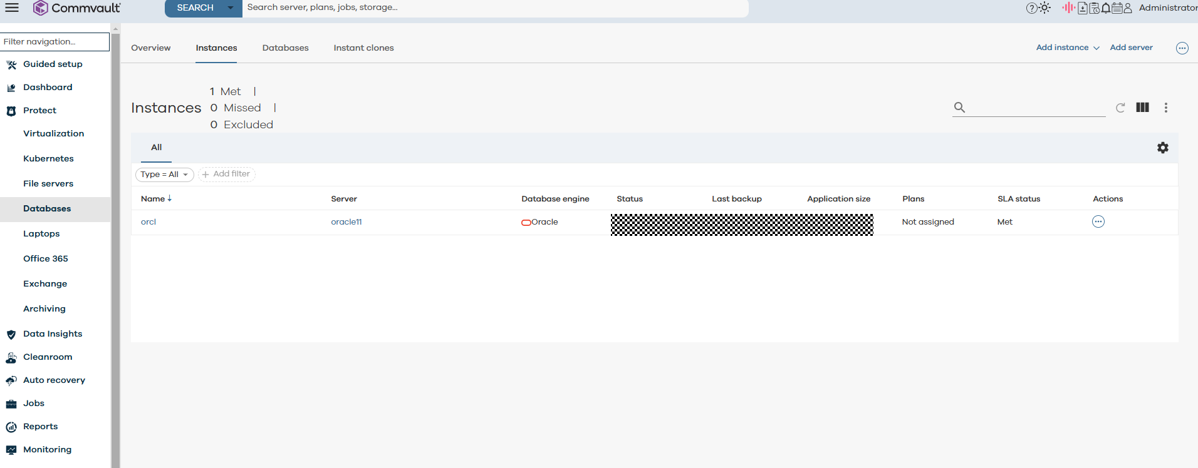Refresh the Instances table

point(1120,108)
